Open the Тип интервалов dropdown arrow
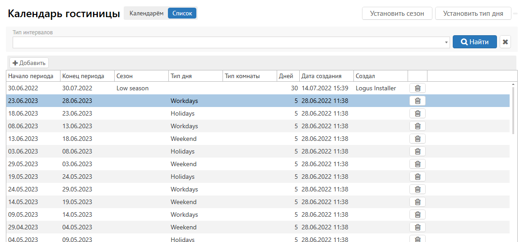The image size is (520, 242). coord(446,42)
